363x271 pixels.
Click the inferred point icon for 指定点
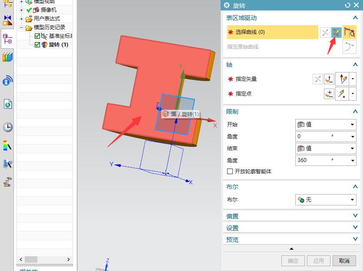pos(342,93)
